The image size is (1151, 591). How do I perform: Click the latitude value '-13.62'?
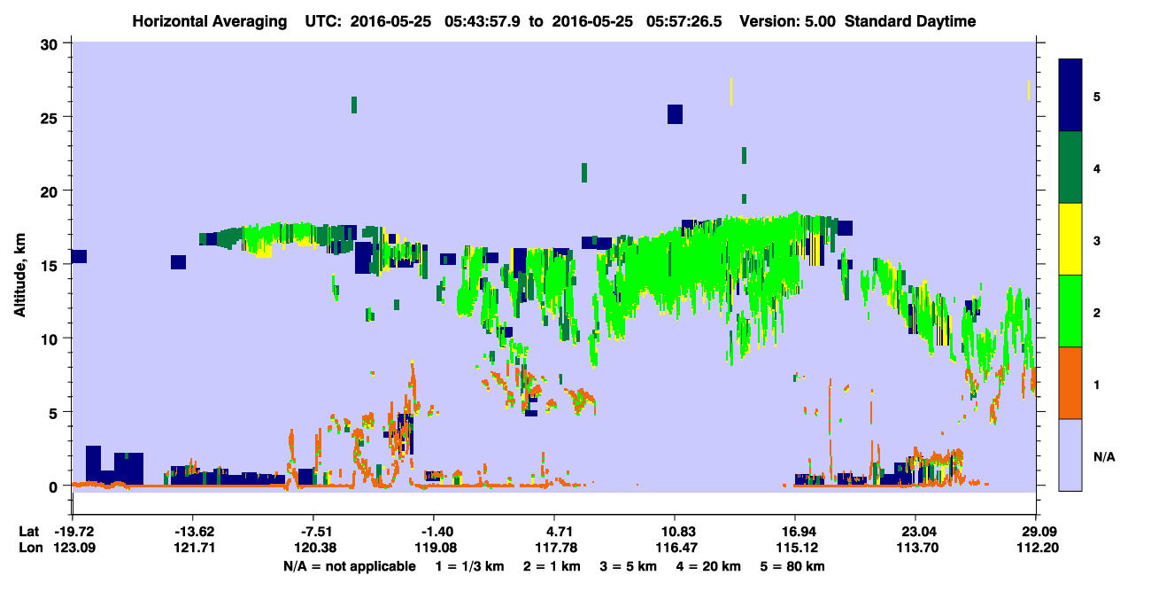coord(193,532)
